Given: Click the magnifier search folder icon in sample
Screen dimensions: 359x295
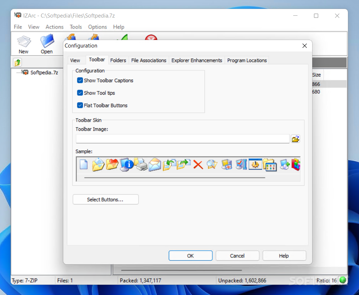Looking at the screenshot, I should tap(212, 165).
